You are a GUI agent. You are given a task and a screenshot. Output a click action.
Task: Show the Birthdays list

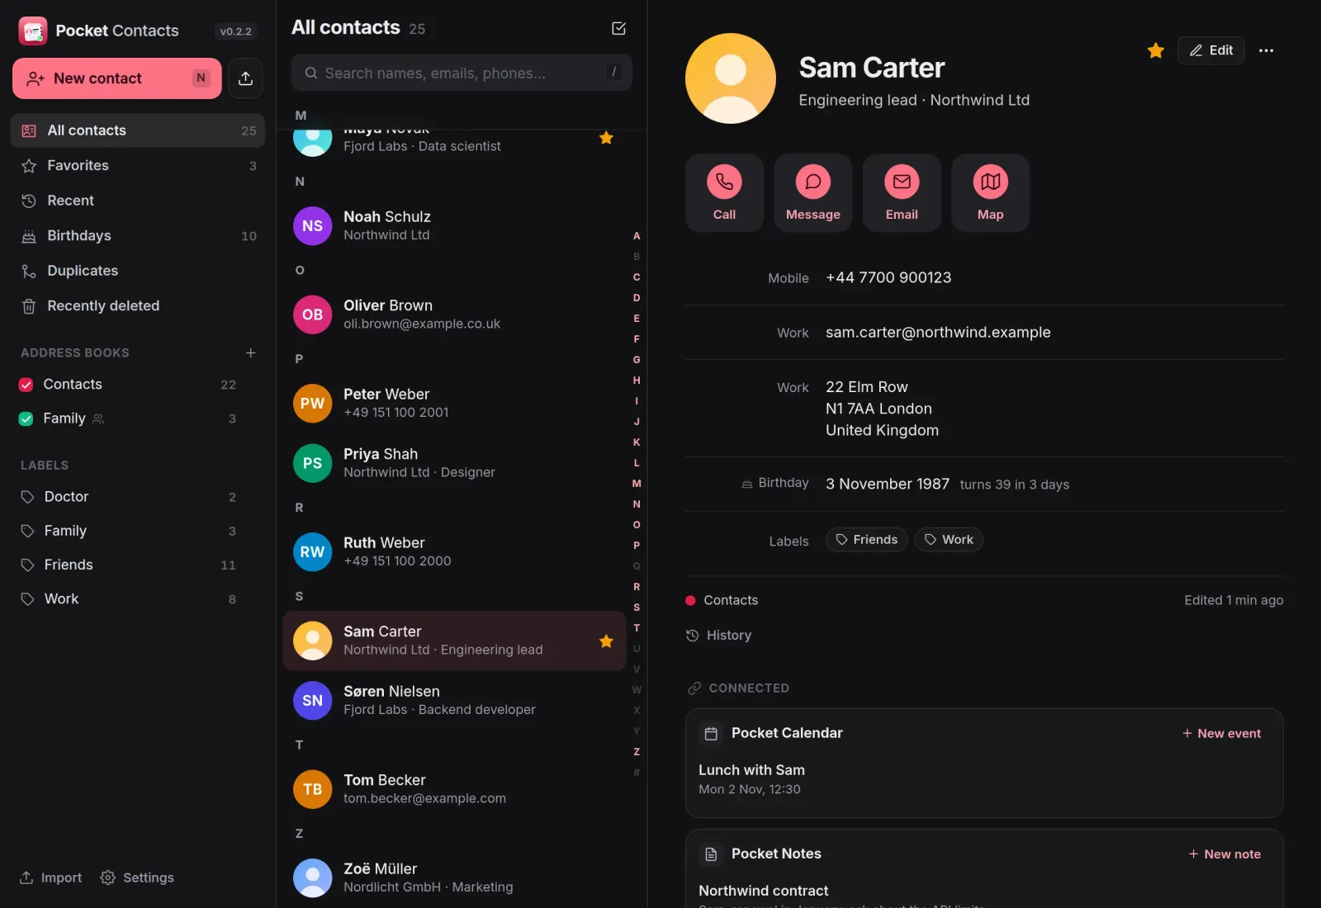coord(138,235)
